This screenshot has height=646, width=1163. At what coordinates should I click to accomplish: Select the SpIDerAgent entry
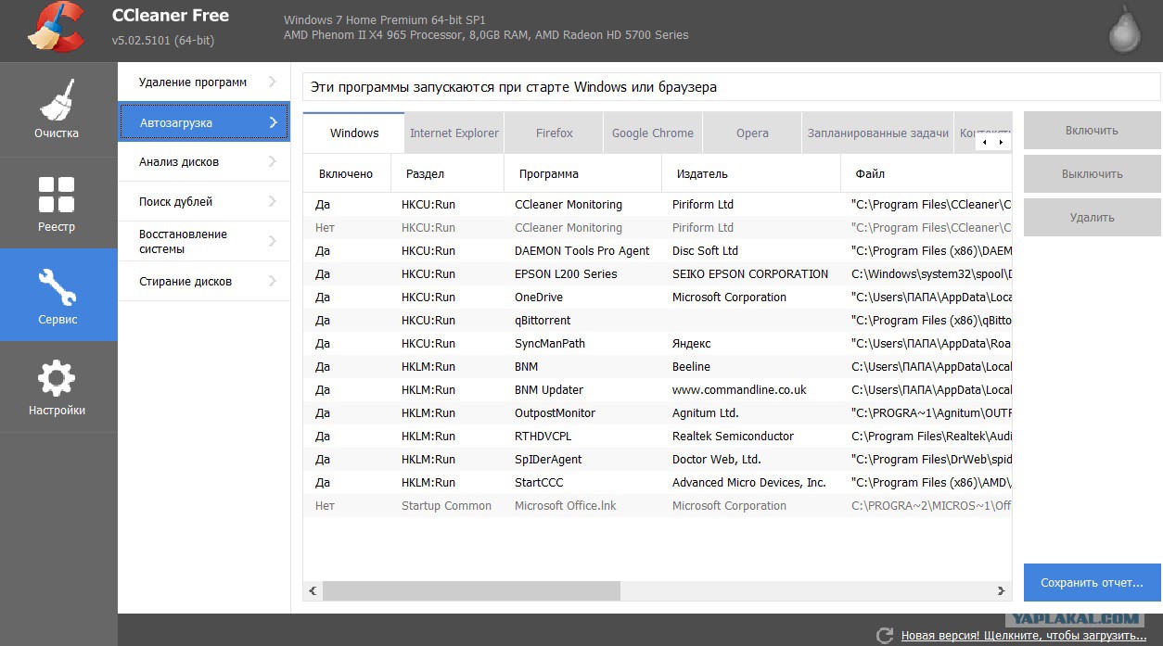[x=658, y=460]
